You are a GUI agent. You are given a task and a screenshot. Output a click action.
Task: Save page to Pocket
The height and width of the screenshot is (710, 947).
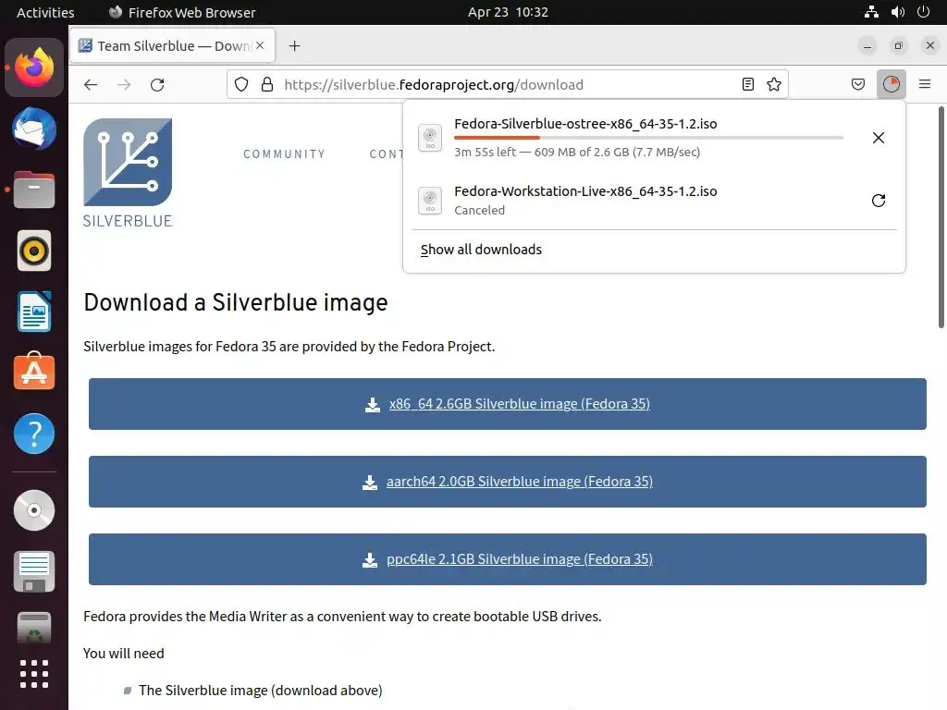[857, 84]
